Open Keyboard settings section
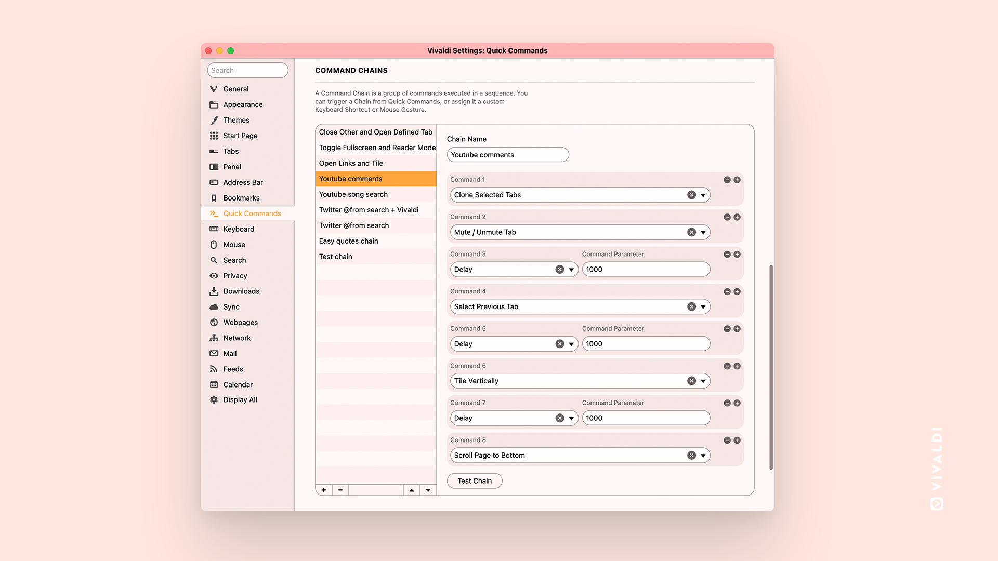Screen dimensions: 998x561 pyautogui.click(x=248, y=229)
